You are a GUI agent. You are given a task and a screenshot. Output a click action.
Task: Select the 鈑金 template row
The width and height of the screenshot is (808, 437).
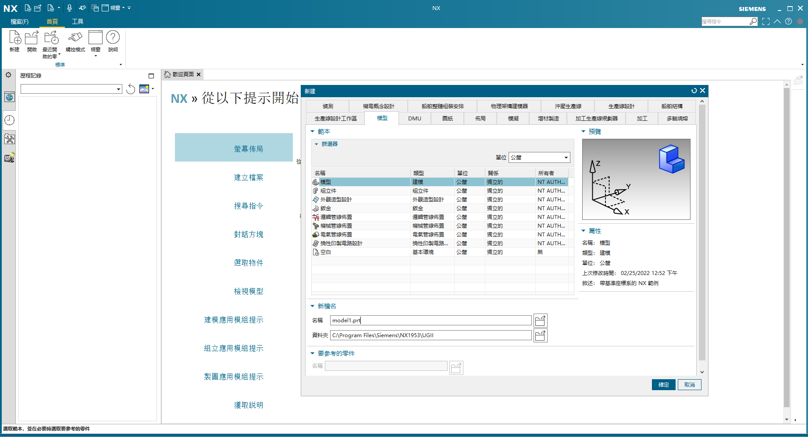tap(440, 208)
